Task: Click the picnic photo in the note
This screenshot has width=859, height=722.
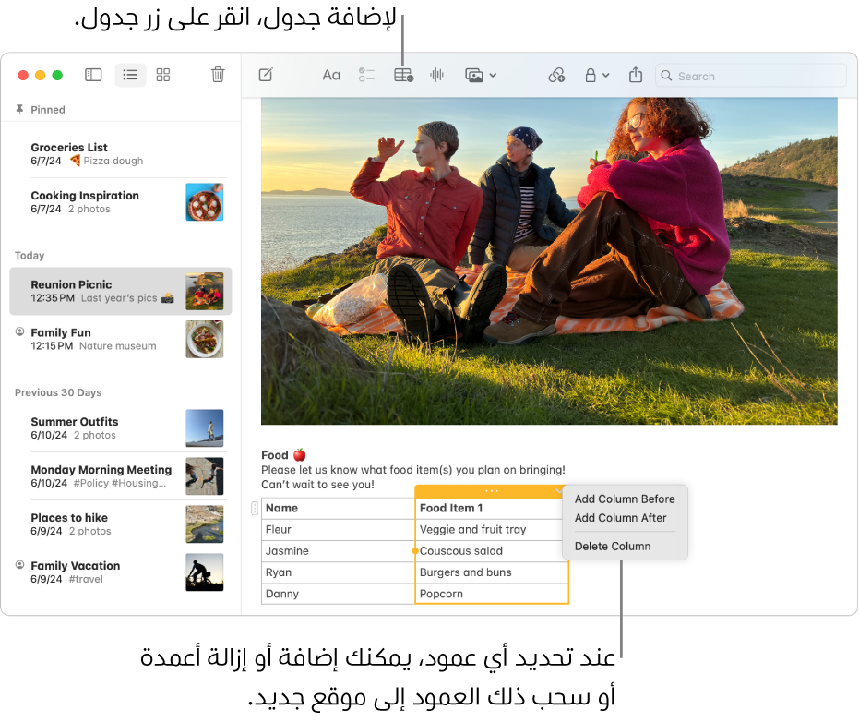Action: coord(549,261)
